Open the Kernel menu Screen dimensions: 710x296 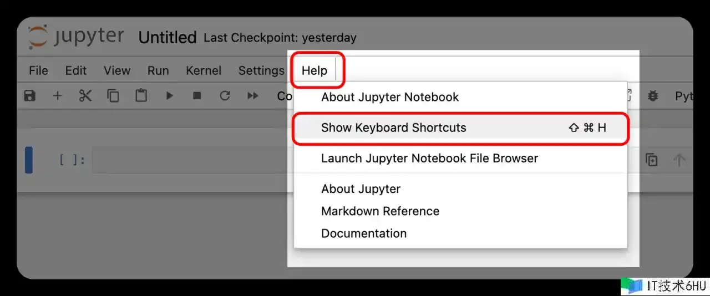click(x=204, y=70)
